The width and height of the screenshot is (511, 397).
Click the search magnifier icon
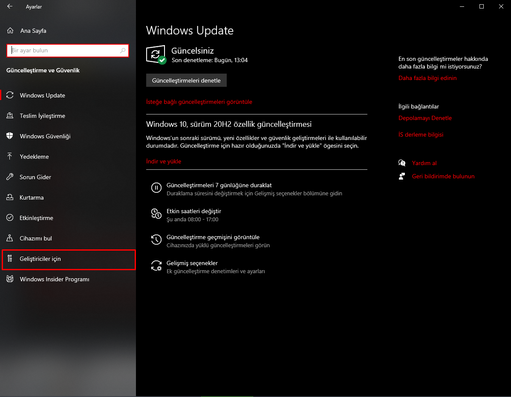click(123, 51)
